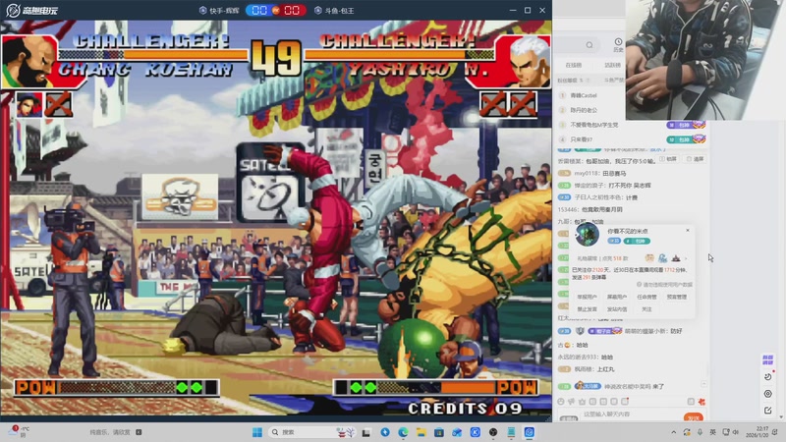Click the 斗鱼-包王 player label
The image size is (786, 442).
click(x=335, y=11)
